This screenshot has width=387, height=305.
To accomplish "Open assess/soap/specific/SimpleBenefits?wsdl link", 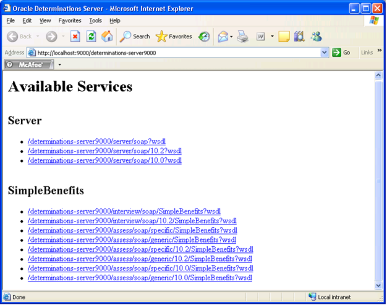I will coord(132,230).
